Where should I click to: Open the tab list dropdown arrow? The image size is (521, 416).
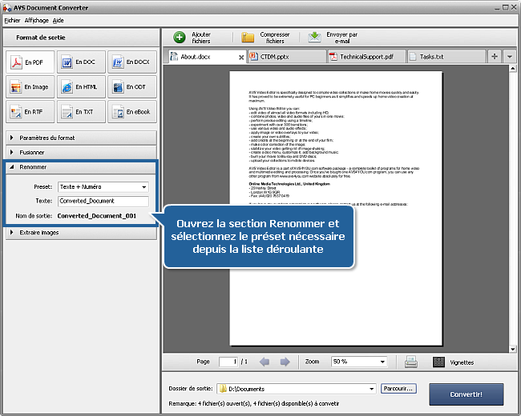coord(509,56)
